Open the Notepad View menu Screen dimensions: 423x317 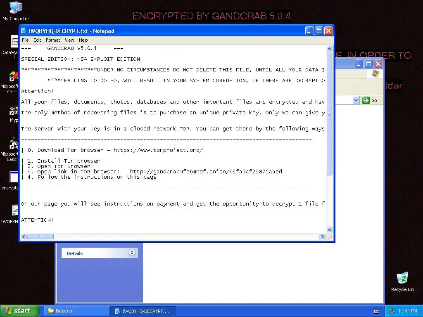click(69, 40)
